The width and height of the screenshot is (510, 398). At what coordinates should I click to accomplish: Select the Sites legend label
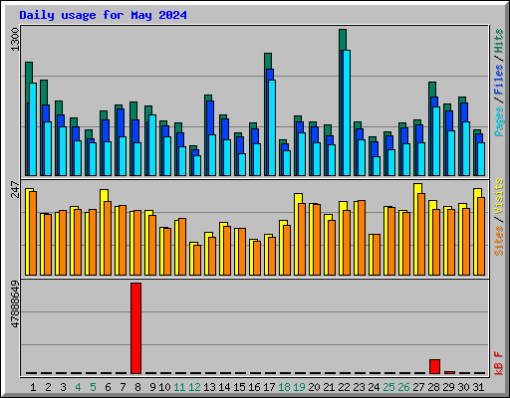tap(499, 240)
